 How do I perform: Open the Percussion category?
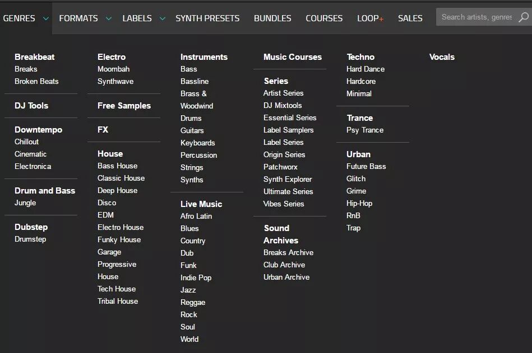[199, 155]
